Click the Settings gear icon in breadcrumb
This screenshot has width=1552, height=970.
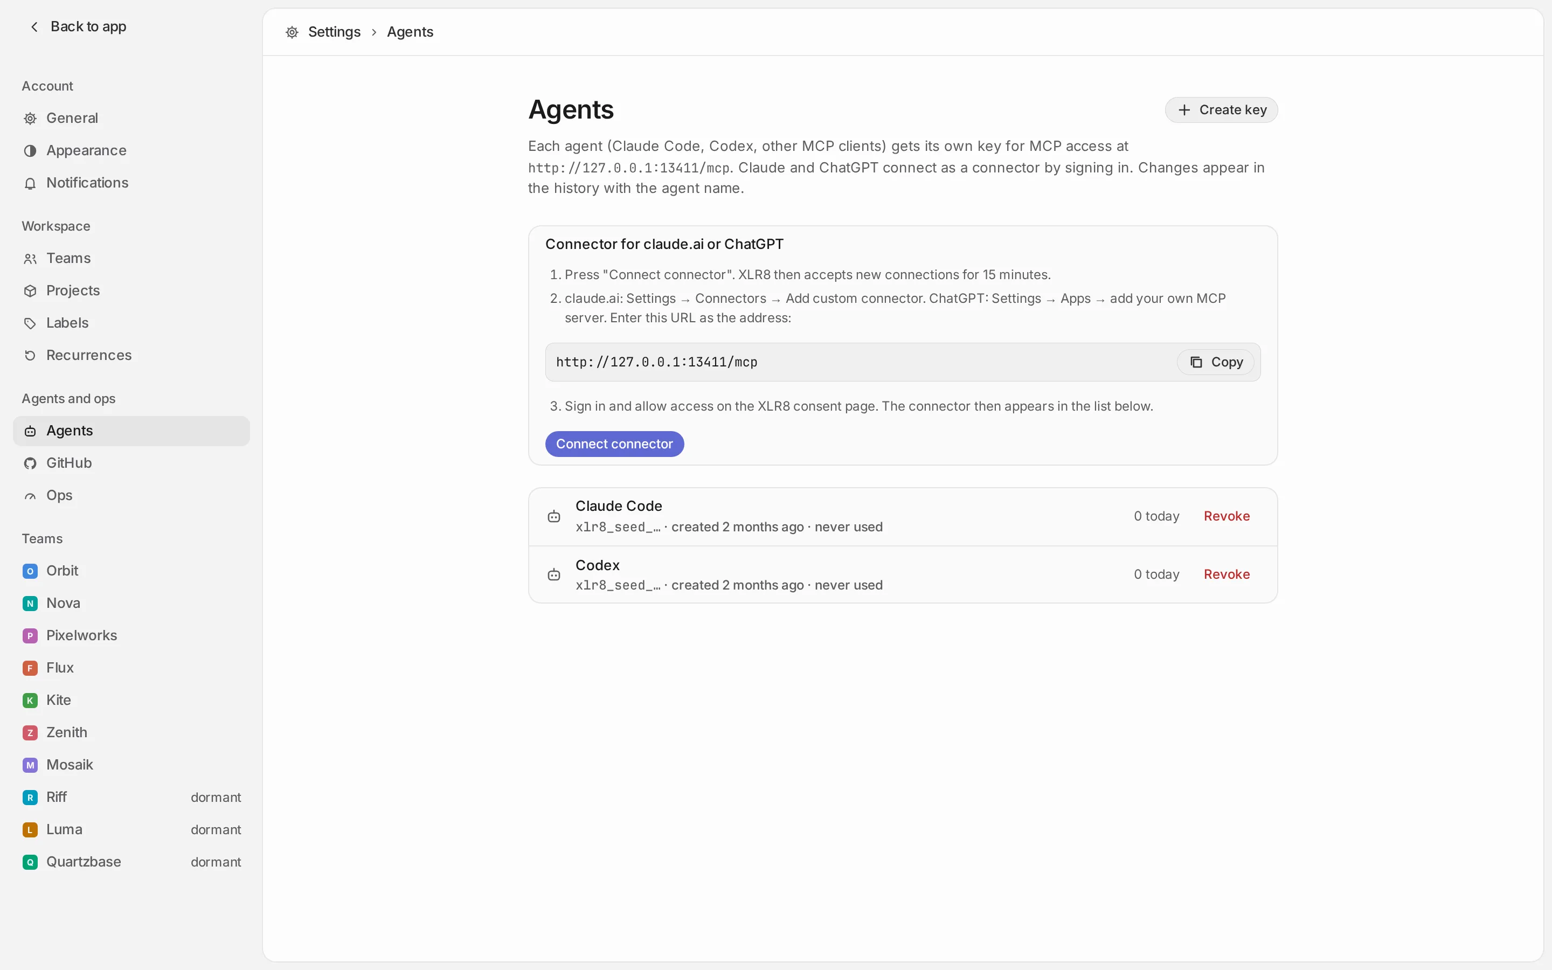pos(292,32)
